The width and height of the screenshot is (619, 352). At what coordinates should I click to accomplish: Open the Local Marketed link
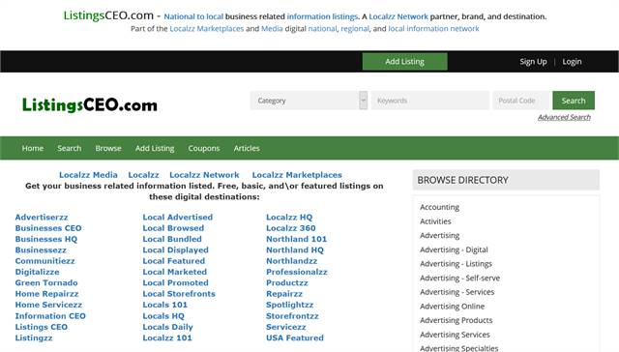pos(175,272)
